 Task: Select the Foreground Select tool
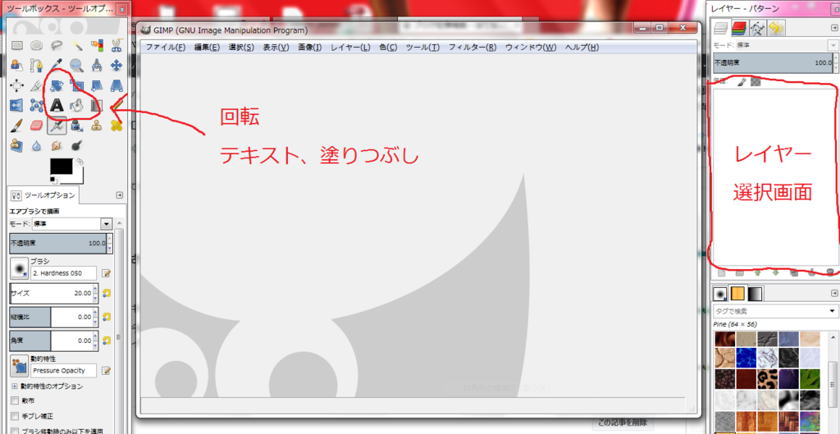pyautogui.click(x=16, y=66)
